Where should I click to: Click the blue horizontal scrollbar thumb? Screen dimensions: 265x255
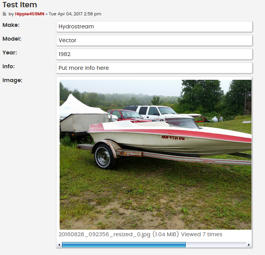124,245
